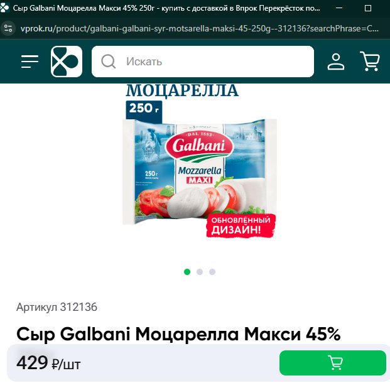The image size is (390, 383).
Task: Click the 429 ₽/шт price label
Action: click(x=48, y=363)
